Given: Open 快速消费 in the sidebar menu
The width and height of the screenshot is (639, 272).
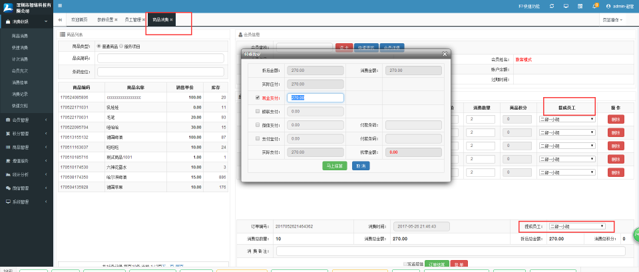Looking at the screenshot, I should pos(20,48).
